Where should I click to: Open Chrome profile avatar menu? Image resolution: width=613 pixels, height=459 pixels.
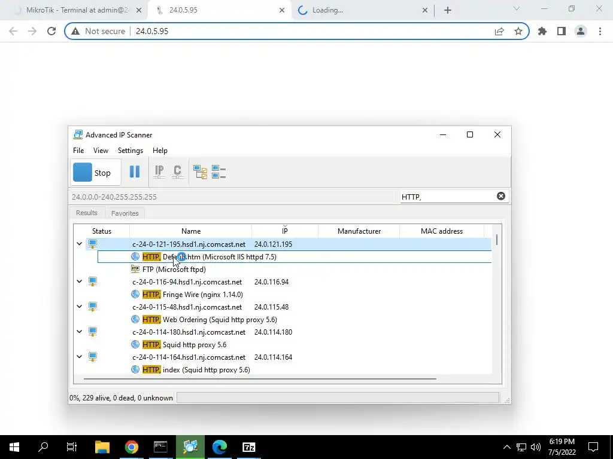click(x=581, y=31)
